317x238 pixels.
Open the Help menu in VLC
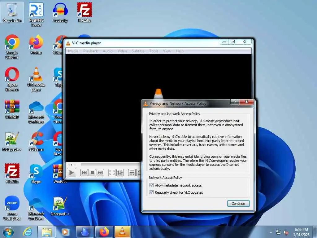[180, 51]
